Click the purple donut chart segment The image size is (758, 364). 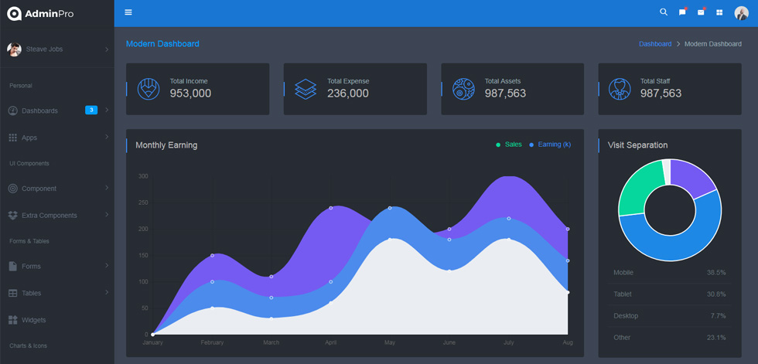coord(691,178)
